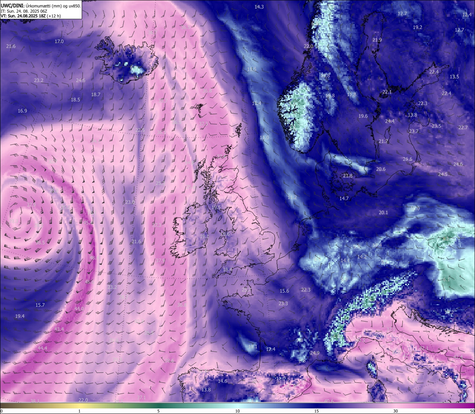This screenshot has height=414, width=475.
Task: Click the color scale label '15'
Action: [x=317, y=411]
